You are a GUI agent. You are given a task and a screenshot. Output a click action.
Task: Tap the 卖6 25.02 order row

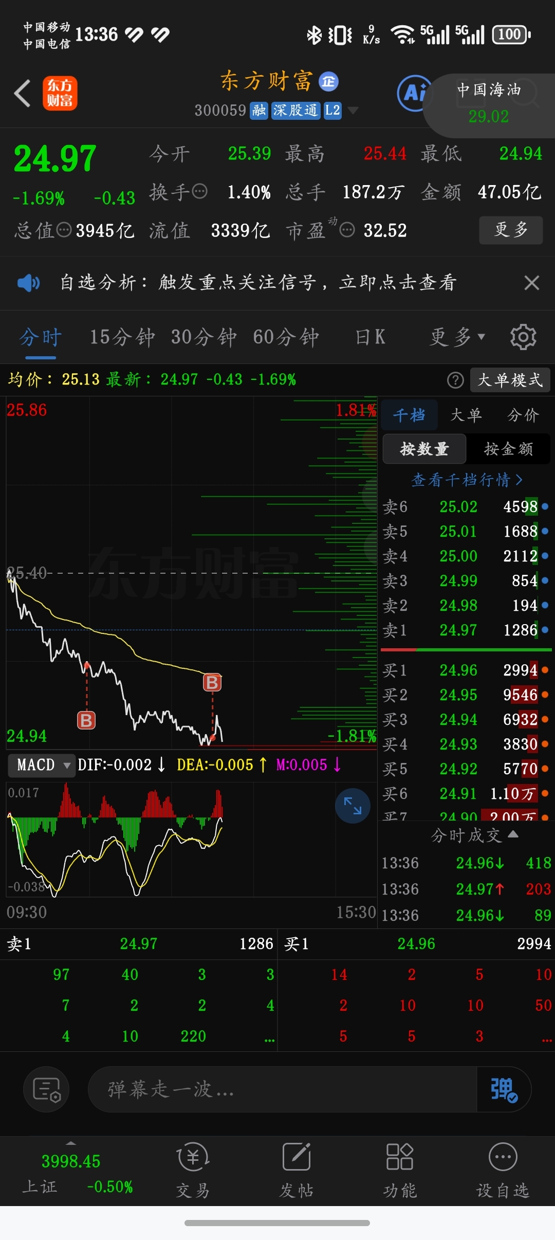click(466, 507)
